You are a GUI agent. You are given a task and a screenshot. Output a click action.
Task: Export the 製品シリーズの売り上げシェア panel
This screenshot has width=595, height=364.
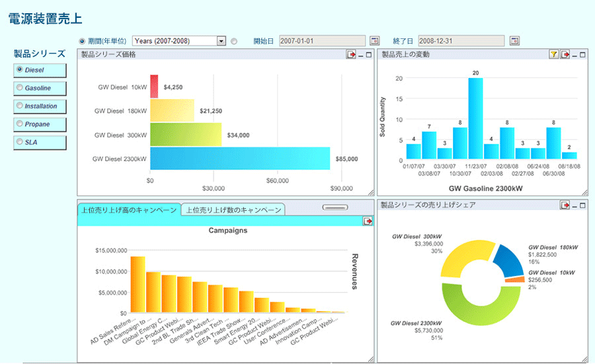click(x=565, y=205)
